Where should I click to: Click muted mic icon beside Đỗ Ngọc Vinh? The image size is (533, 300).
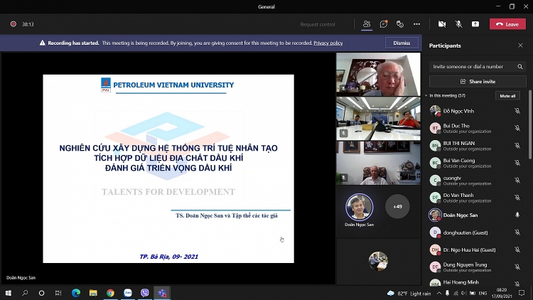click(517, 111)
